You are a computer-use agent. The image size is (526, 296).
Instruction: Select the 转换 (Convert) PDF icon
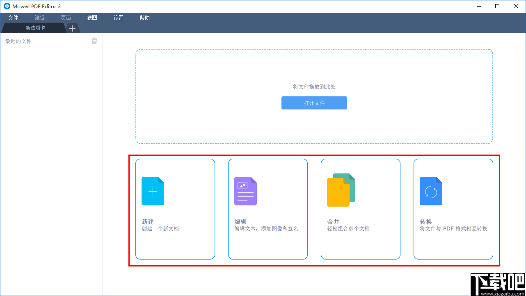tap(431, 191)
